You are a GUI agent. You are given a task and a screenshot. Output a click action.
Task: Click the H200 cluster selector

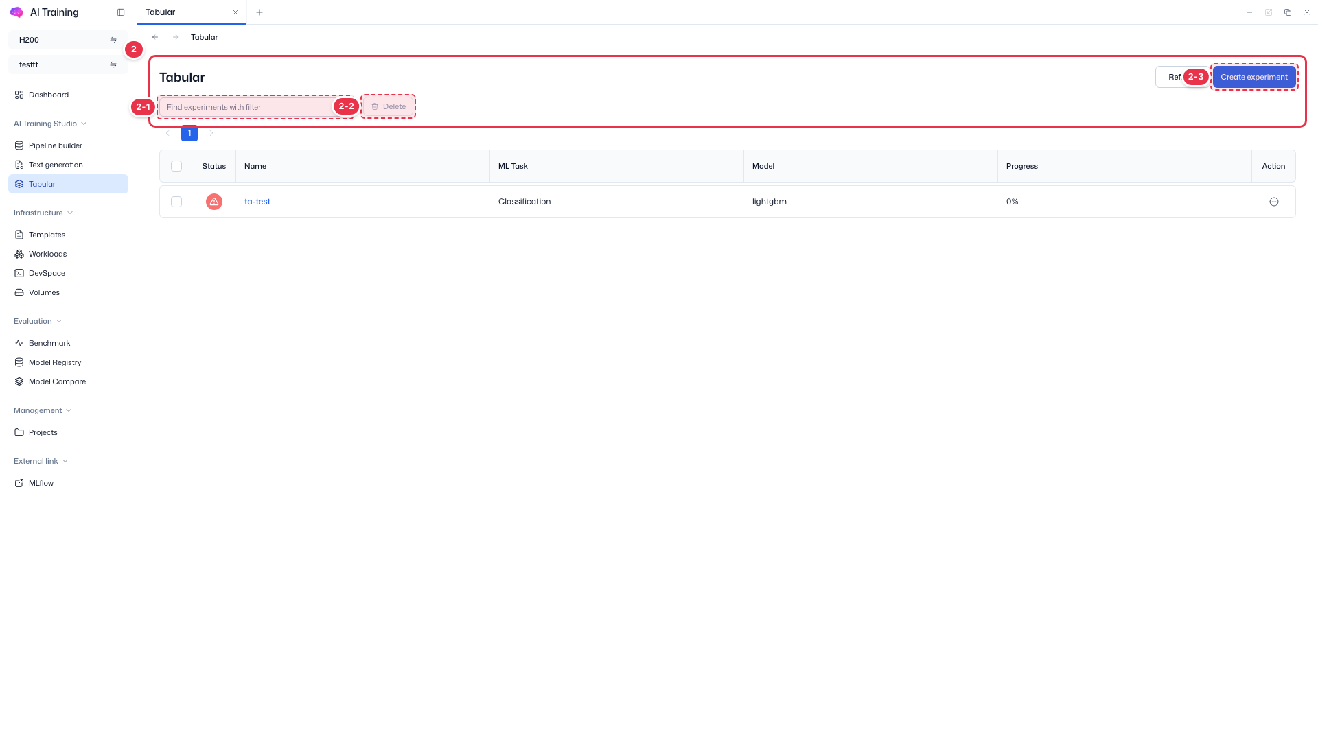click(68, 40)
